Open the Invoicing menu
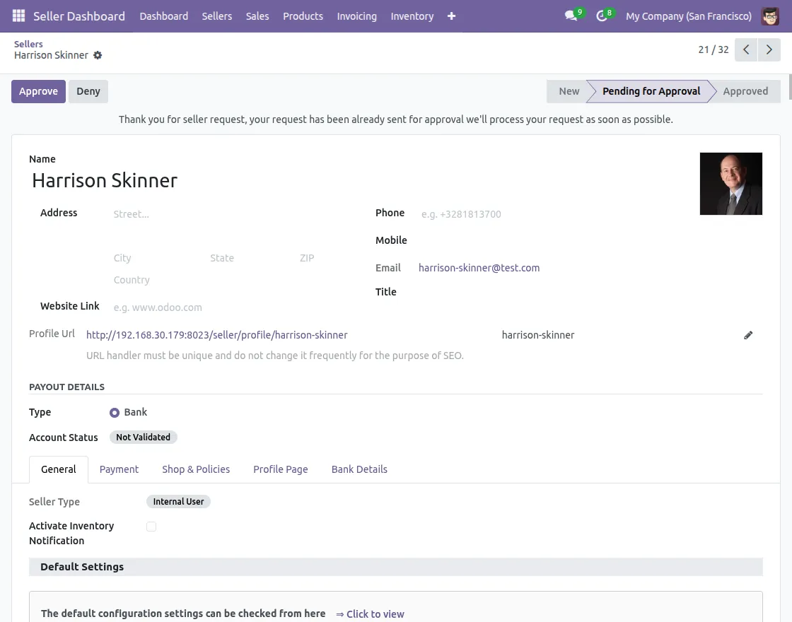The height and width of the screenshot is (622, 792). pos(356,16)
